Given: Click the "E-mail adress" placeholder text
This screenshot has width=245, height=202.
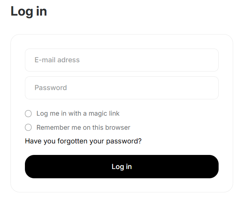Looking at the screenshot, I should click(x=57, y=60).
